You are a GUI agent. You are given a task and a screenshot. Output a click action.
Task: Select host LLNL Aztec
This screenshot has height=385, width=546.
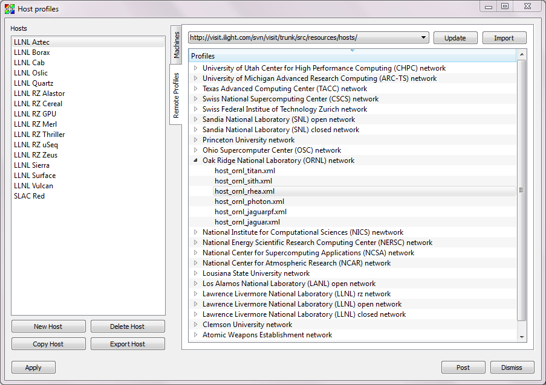(x=88, y=42)
